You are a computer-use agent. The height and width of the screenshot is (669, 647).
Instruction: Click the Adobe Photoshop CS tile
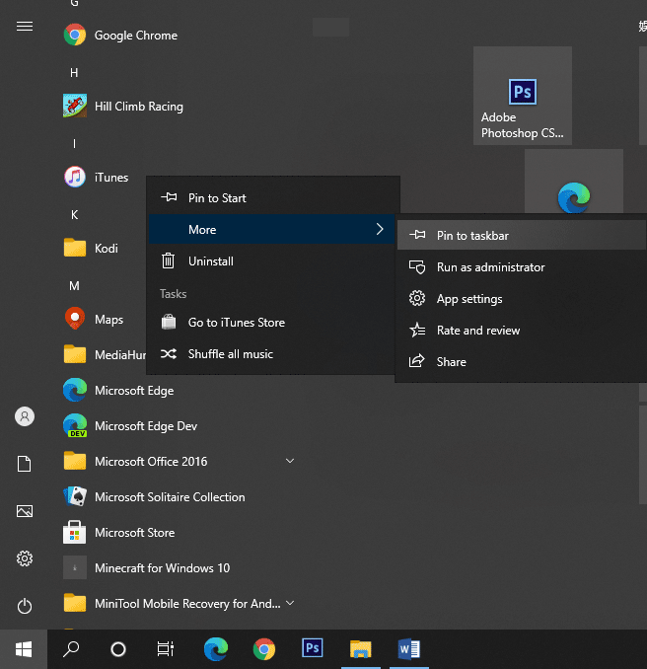[x=523, y=96]
